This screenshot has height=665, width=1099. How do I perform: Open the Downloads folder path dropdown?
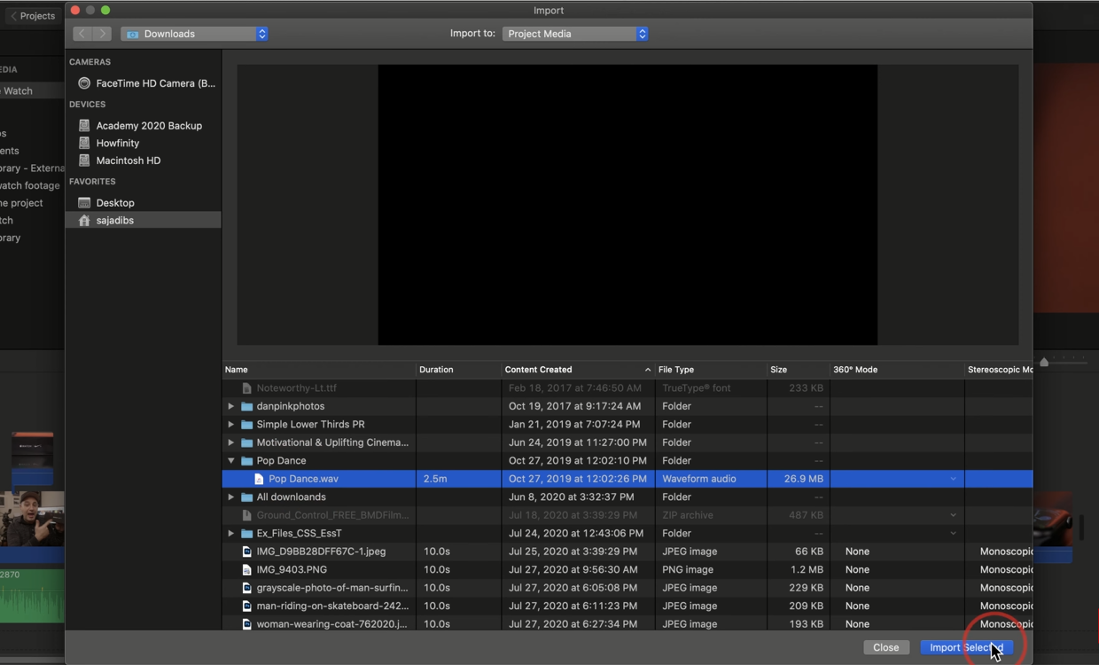tap(194, 34)
